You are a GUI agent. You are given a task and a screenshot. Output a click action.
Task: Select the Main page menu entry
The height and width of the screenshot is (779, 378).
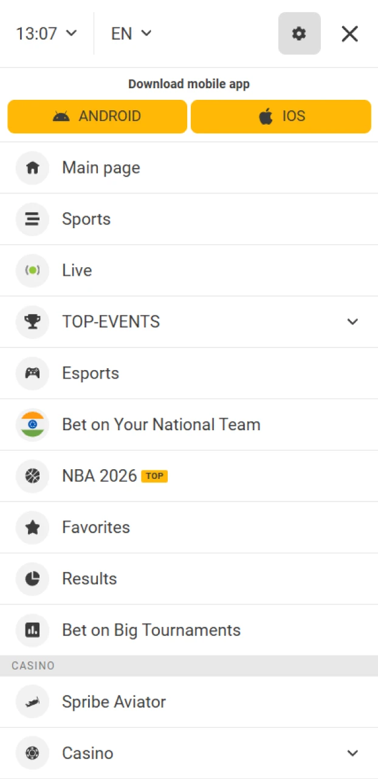101,168
